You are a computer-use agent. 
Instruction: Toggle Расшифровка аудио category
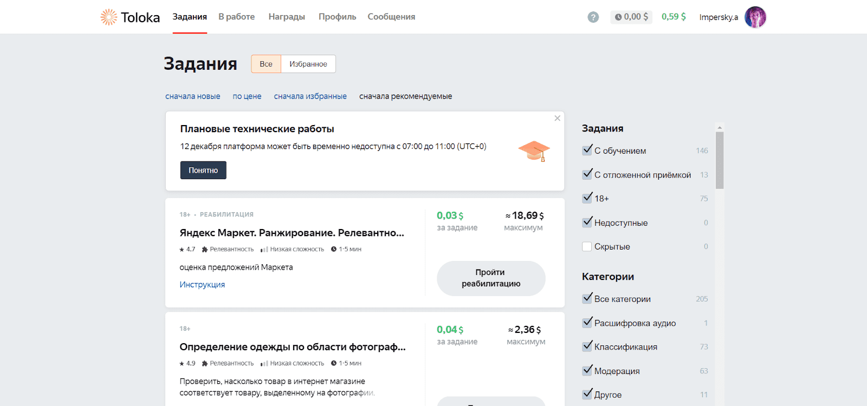(587, 322)
